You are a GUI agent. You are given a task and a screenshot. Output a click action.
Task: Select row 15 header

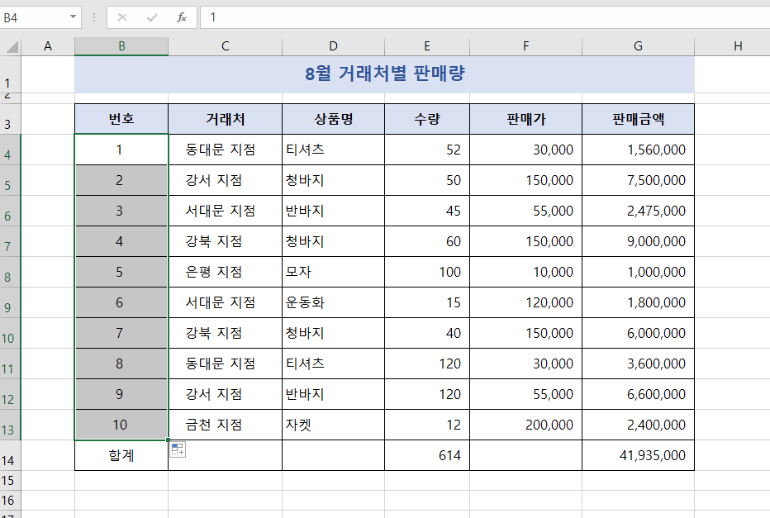pyautogui.click(x=10, y=480)
